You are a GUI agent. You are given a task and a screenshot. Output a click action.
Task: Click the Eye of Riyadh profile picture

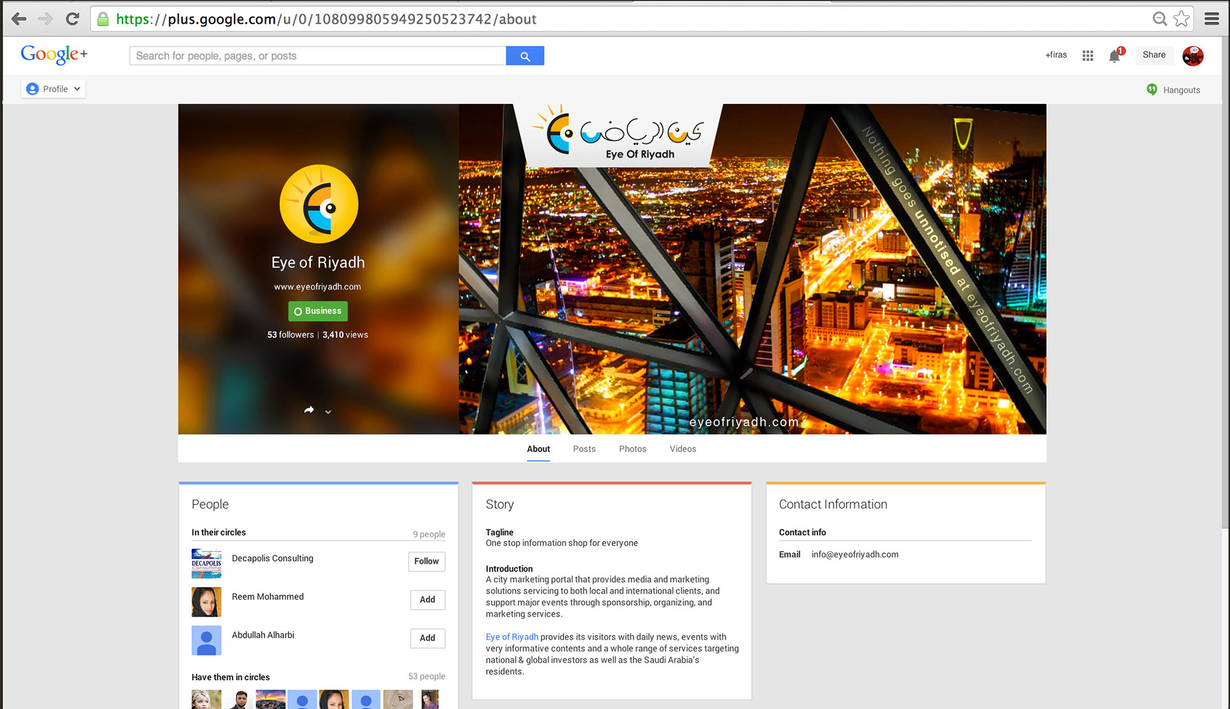click(x=318, y=204)
